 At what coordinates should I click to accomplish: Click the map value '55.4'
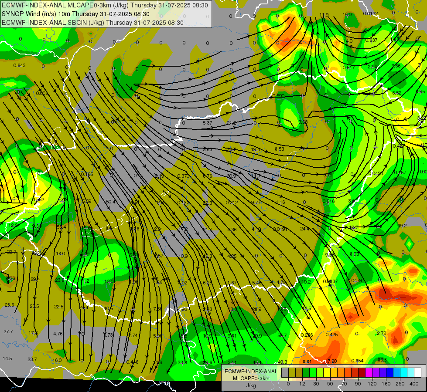click(x=61, y=227)
